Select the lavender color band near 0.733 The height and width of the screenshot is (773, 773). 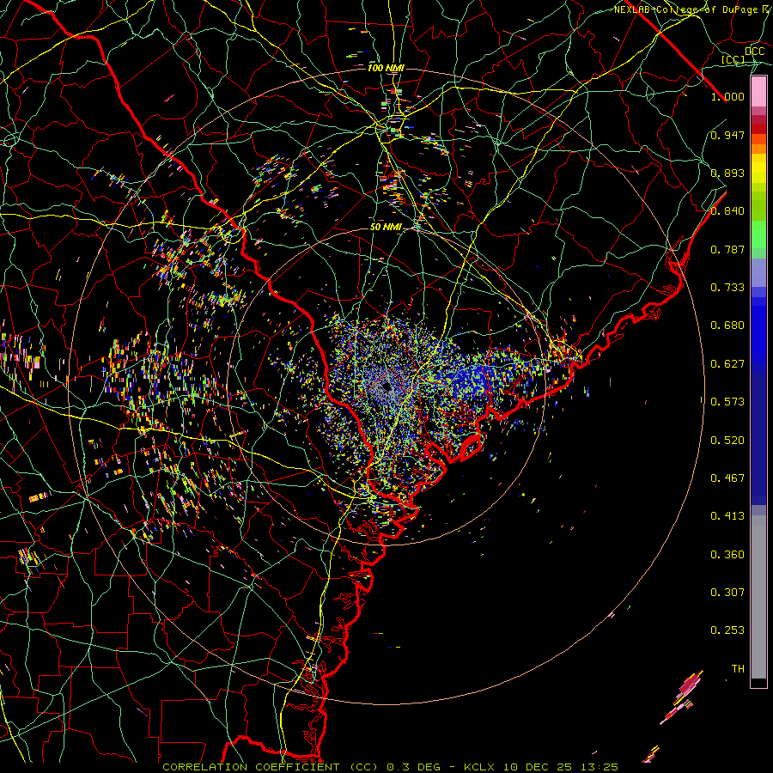[x=758, y=272]
